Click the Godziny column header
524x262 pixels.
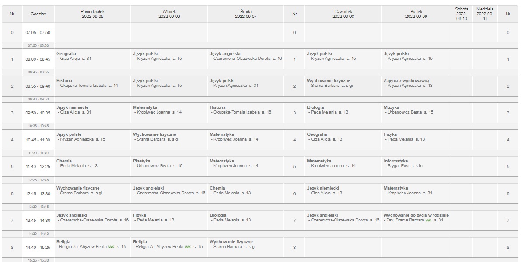coord(38,14)
